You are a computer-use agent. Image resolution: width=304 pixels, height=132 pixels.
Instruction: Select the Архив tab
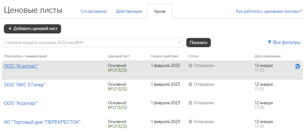coord(160,11)
